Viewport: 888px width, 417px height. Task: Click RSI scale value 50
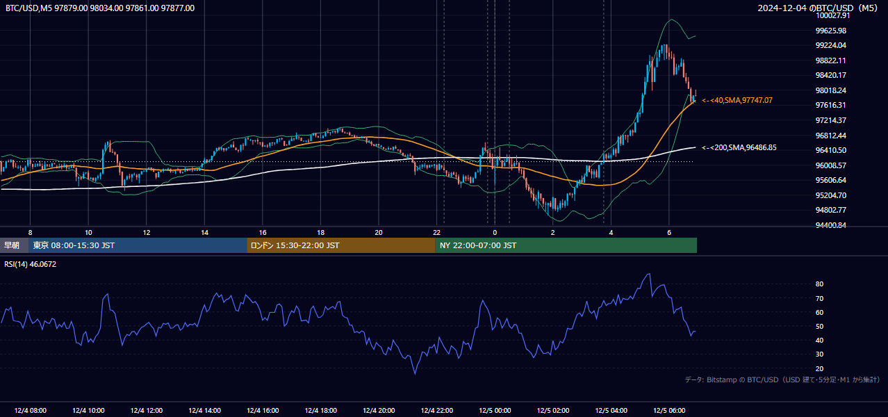pos(820,326)
